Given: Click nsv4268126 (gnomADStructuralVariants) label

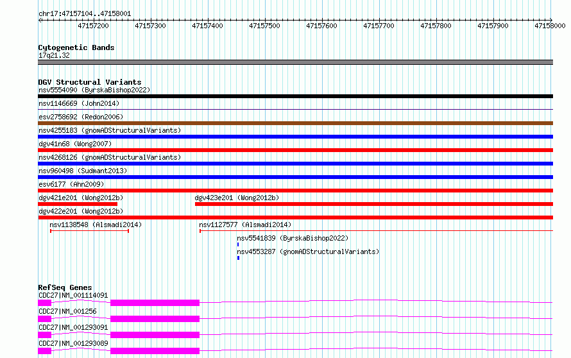Looking at the screenshot, I should pyautogui.click(x=110, y=157).
